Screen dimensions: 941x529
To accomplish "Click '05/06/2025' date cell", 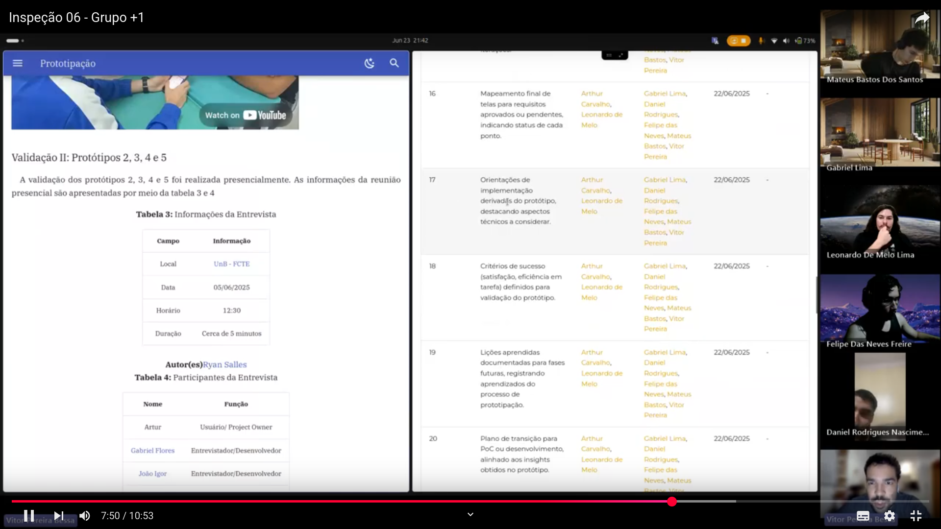I will (x=231, y=287).
